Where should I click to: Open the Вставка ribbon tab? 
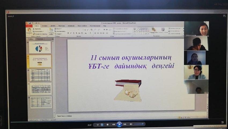click(x=45, y=26)
